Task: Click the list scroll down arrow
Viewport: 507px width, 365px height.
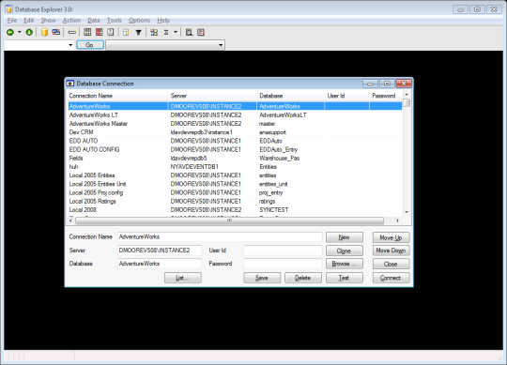Action: [407, 212]
